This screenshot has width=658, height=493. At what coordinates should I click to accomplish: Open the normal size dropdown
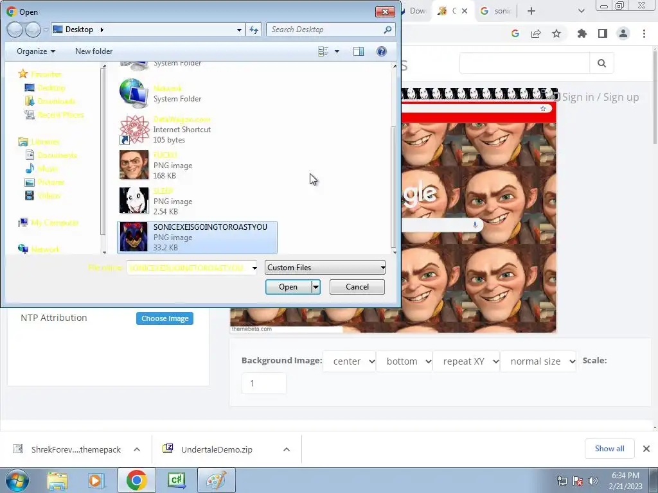click(538, 361)
